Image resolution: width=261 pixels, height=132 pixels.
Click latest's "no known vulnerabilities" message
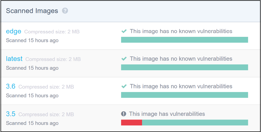coord(181,59)
